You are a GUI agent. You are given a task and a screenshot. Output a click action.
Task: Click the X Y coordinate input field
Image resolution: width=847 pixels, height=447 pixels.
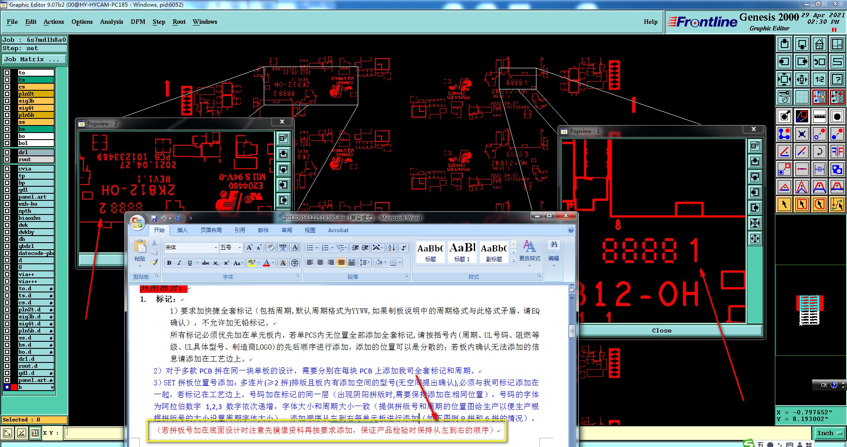point(94,433)
